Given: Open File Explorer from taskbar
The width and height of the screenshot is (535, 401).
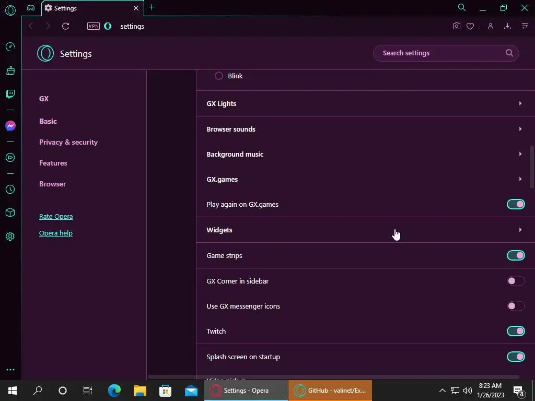Looking at the screenshot, I should tap(140, 391).
